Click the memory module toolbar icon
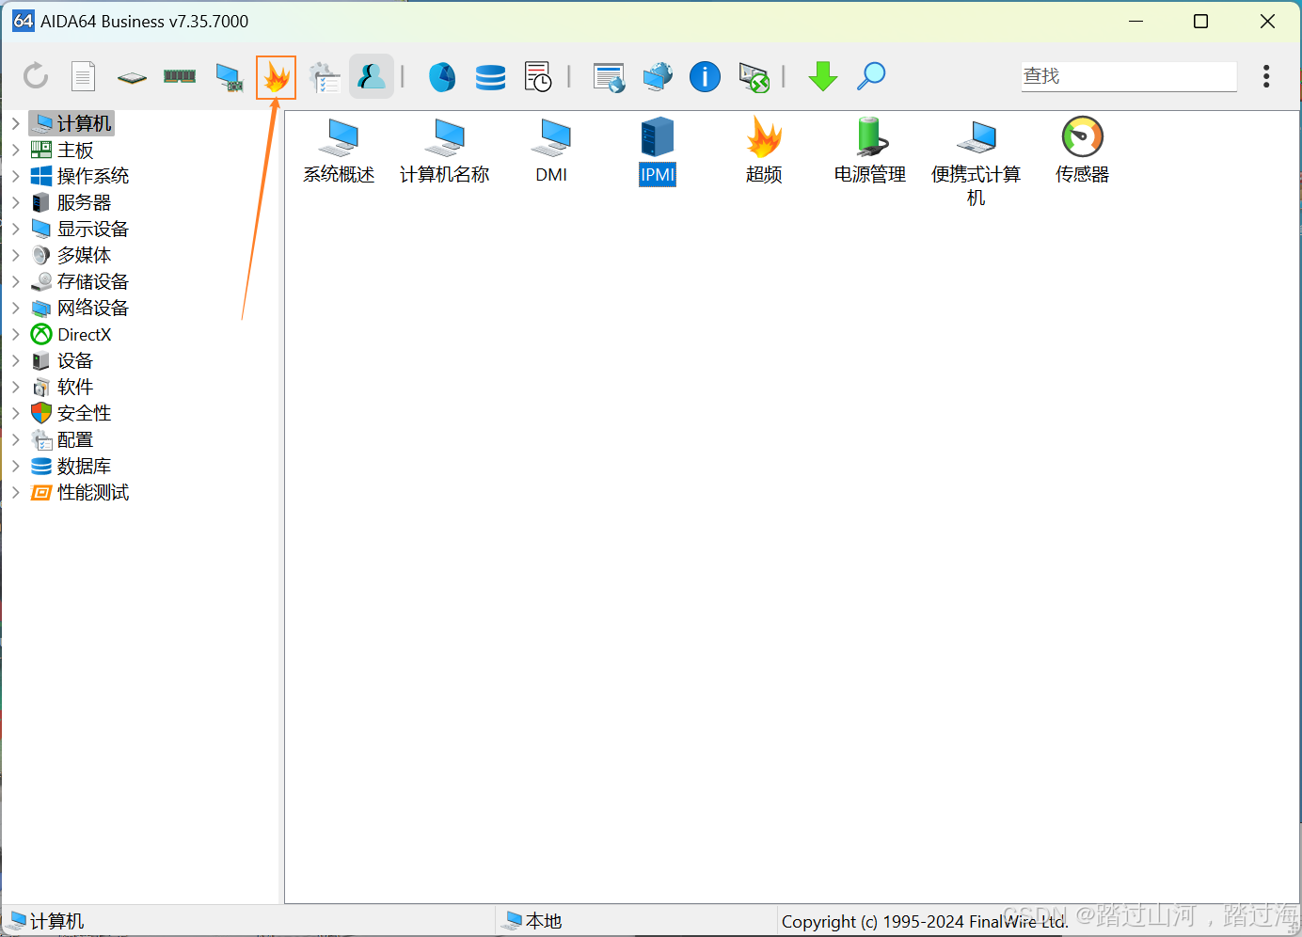 [x=180, y=76]
